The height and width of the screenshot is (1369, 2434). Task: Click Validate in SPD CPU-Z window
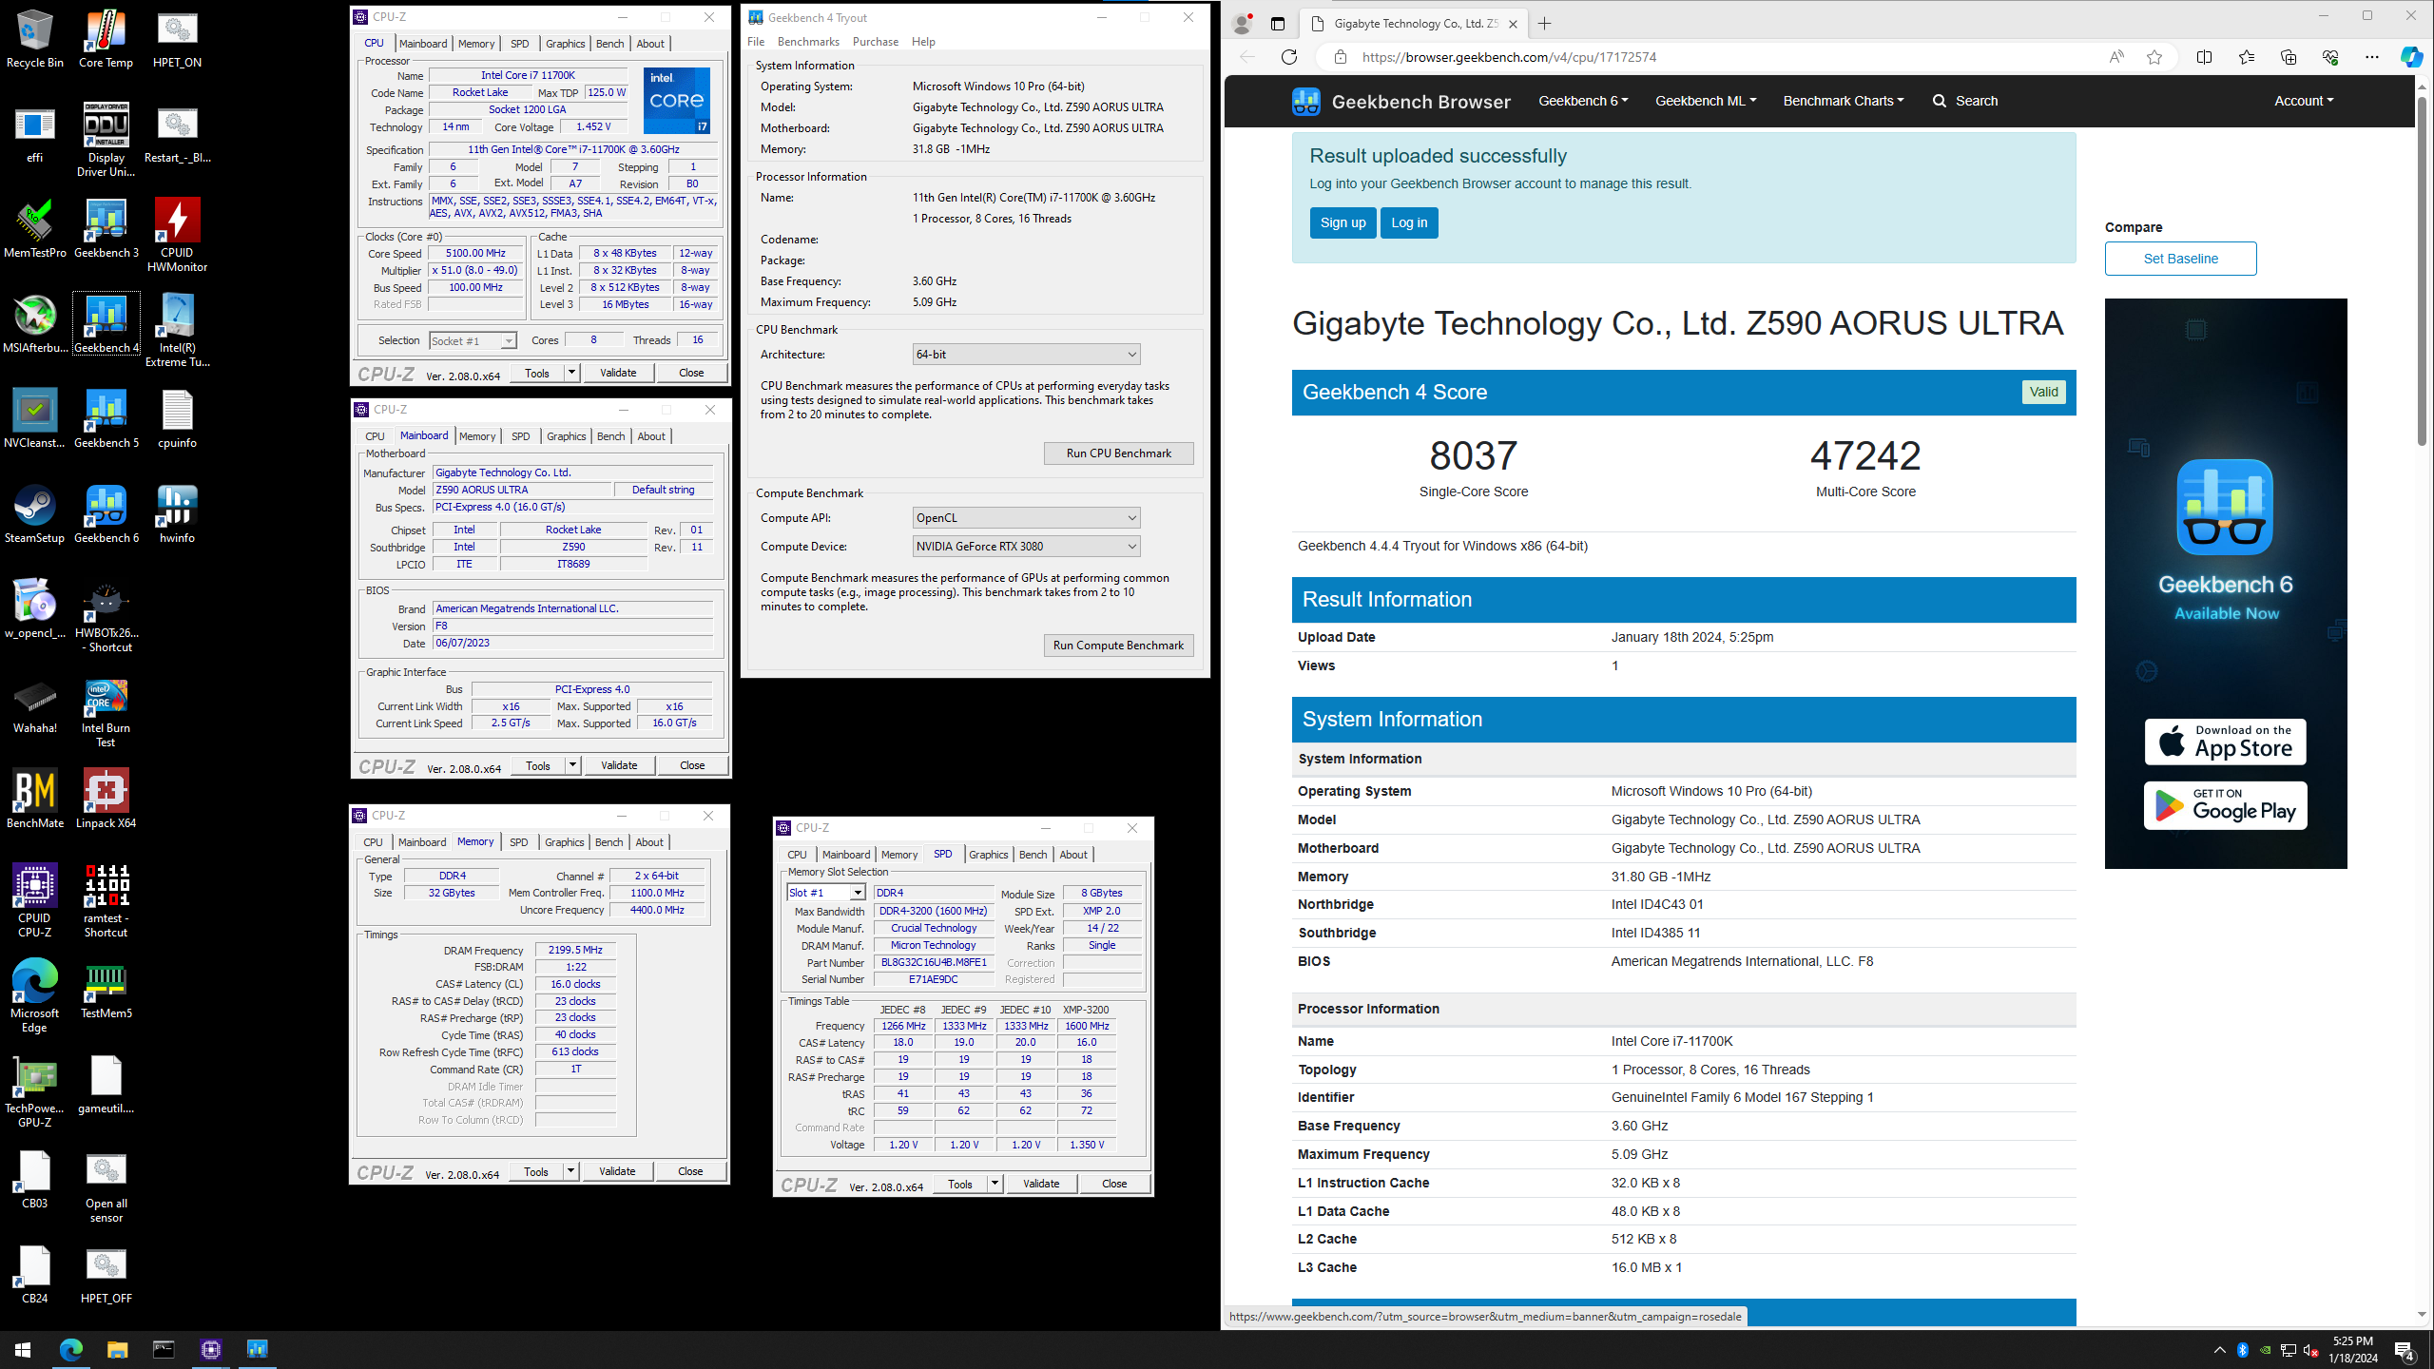(x=1040, y=1184)
